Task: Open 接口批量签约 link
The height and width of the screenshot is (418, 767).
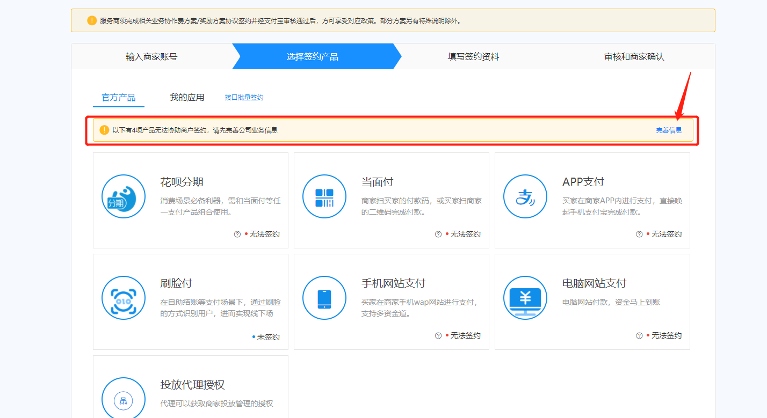Action: tap(244, 98)
